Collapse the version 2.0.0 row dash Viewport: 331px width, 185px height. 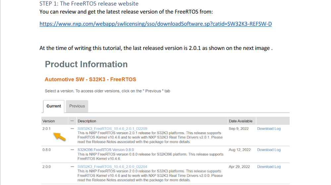pyautogui.click(x=72, y=167)
